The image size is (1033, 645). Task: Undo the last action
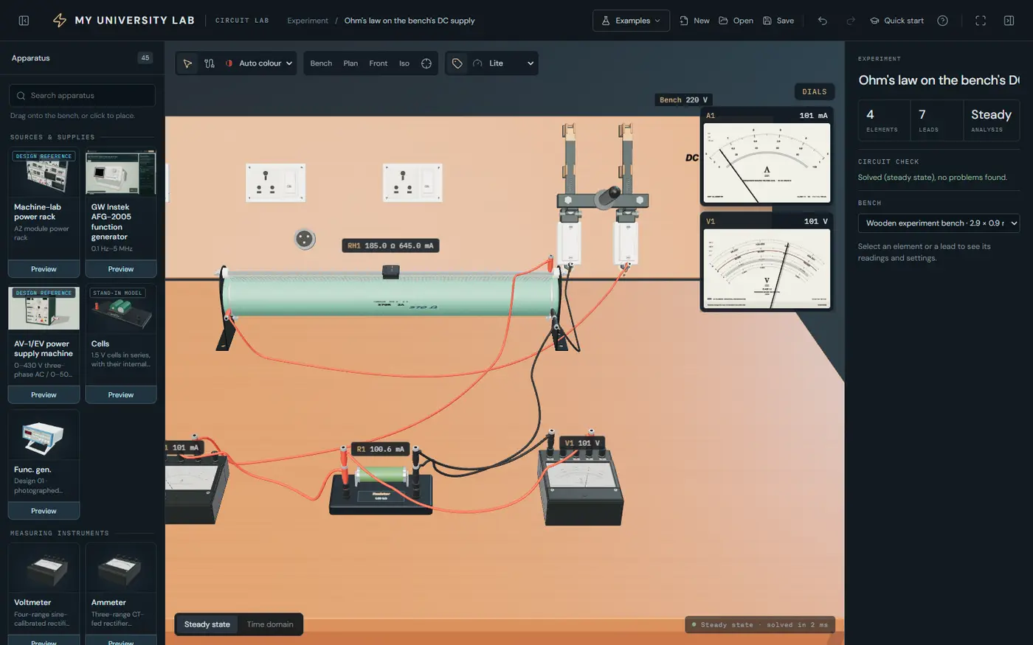point(822,21)
